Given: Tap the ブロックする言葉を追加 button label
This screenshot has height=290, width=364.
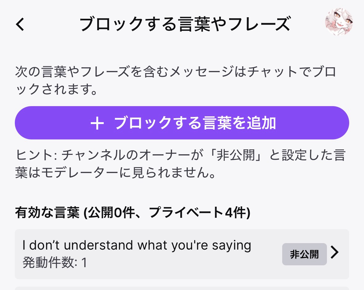Looking at the screenshot, I should (195, 123).
